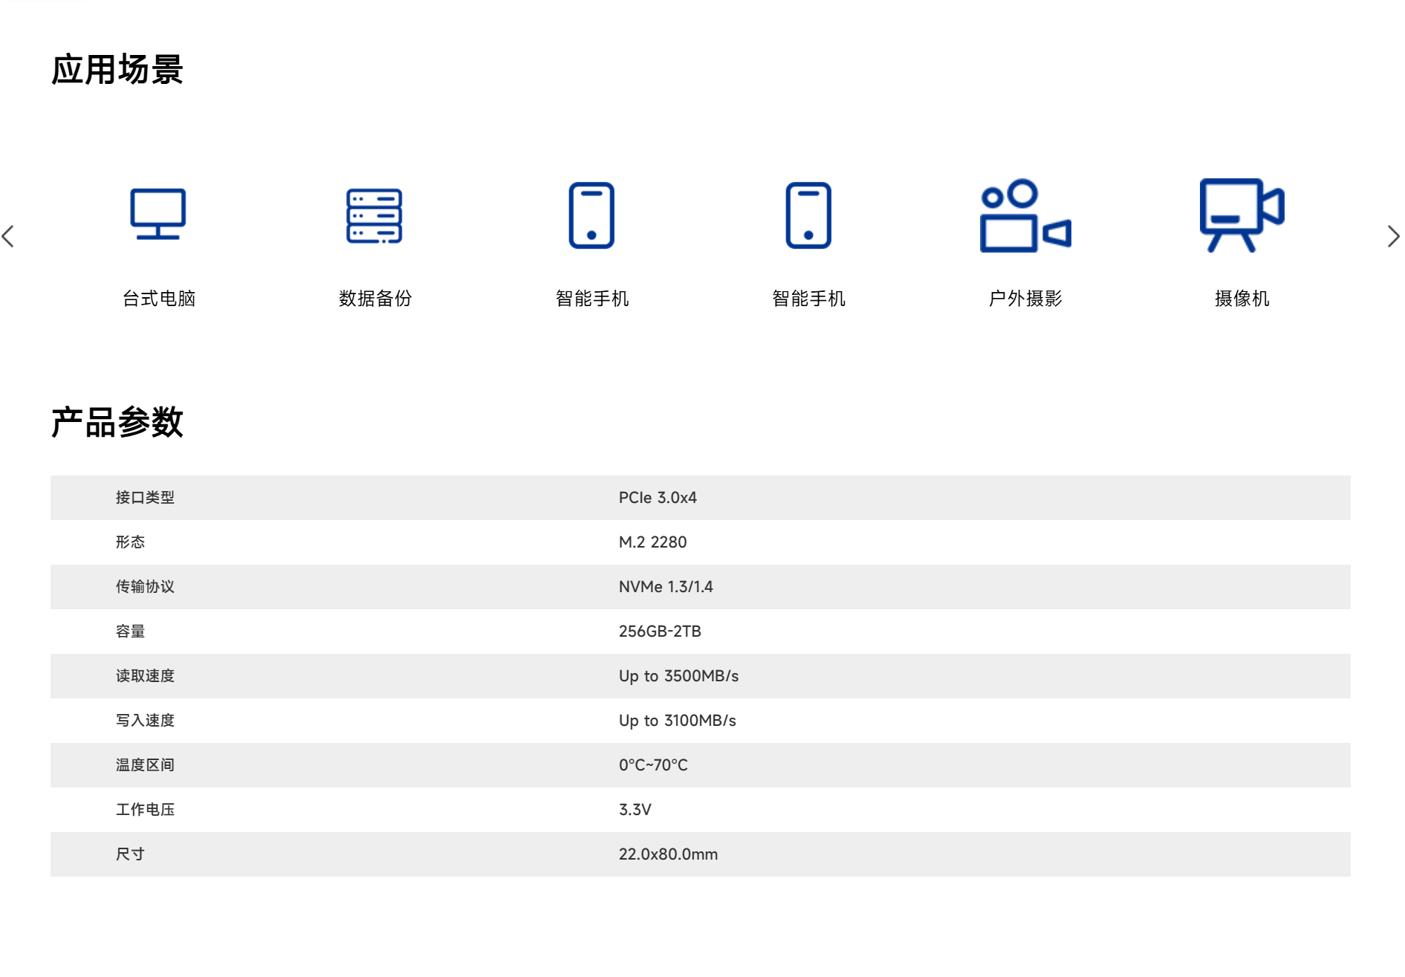Click the desktop computer monitor icon
1405x977 pixels.
tap(158, 215)
